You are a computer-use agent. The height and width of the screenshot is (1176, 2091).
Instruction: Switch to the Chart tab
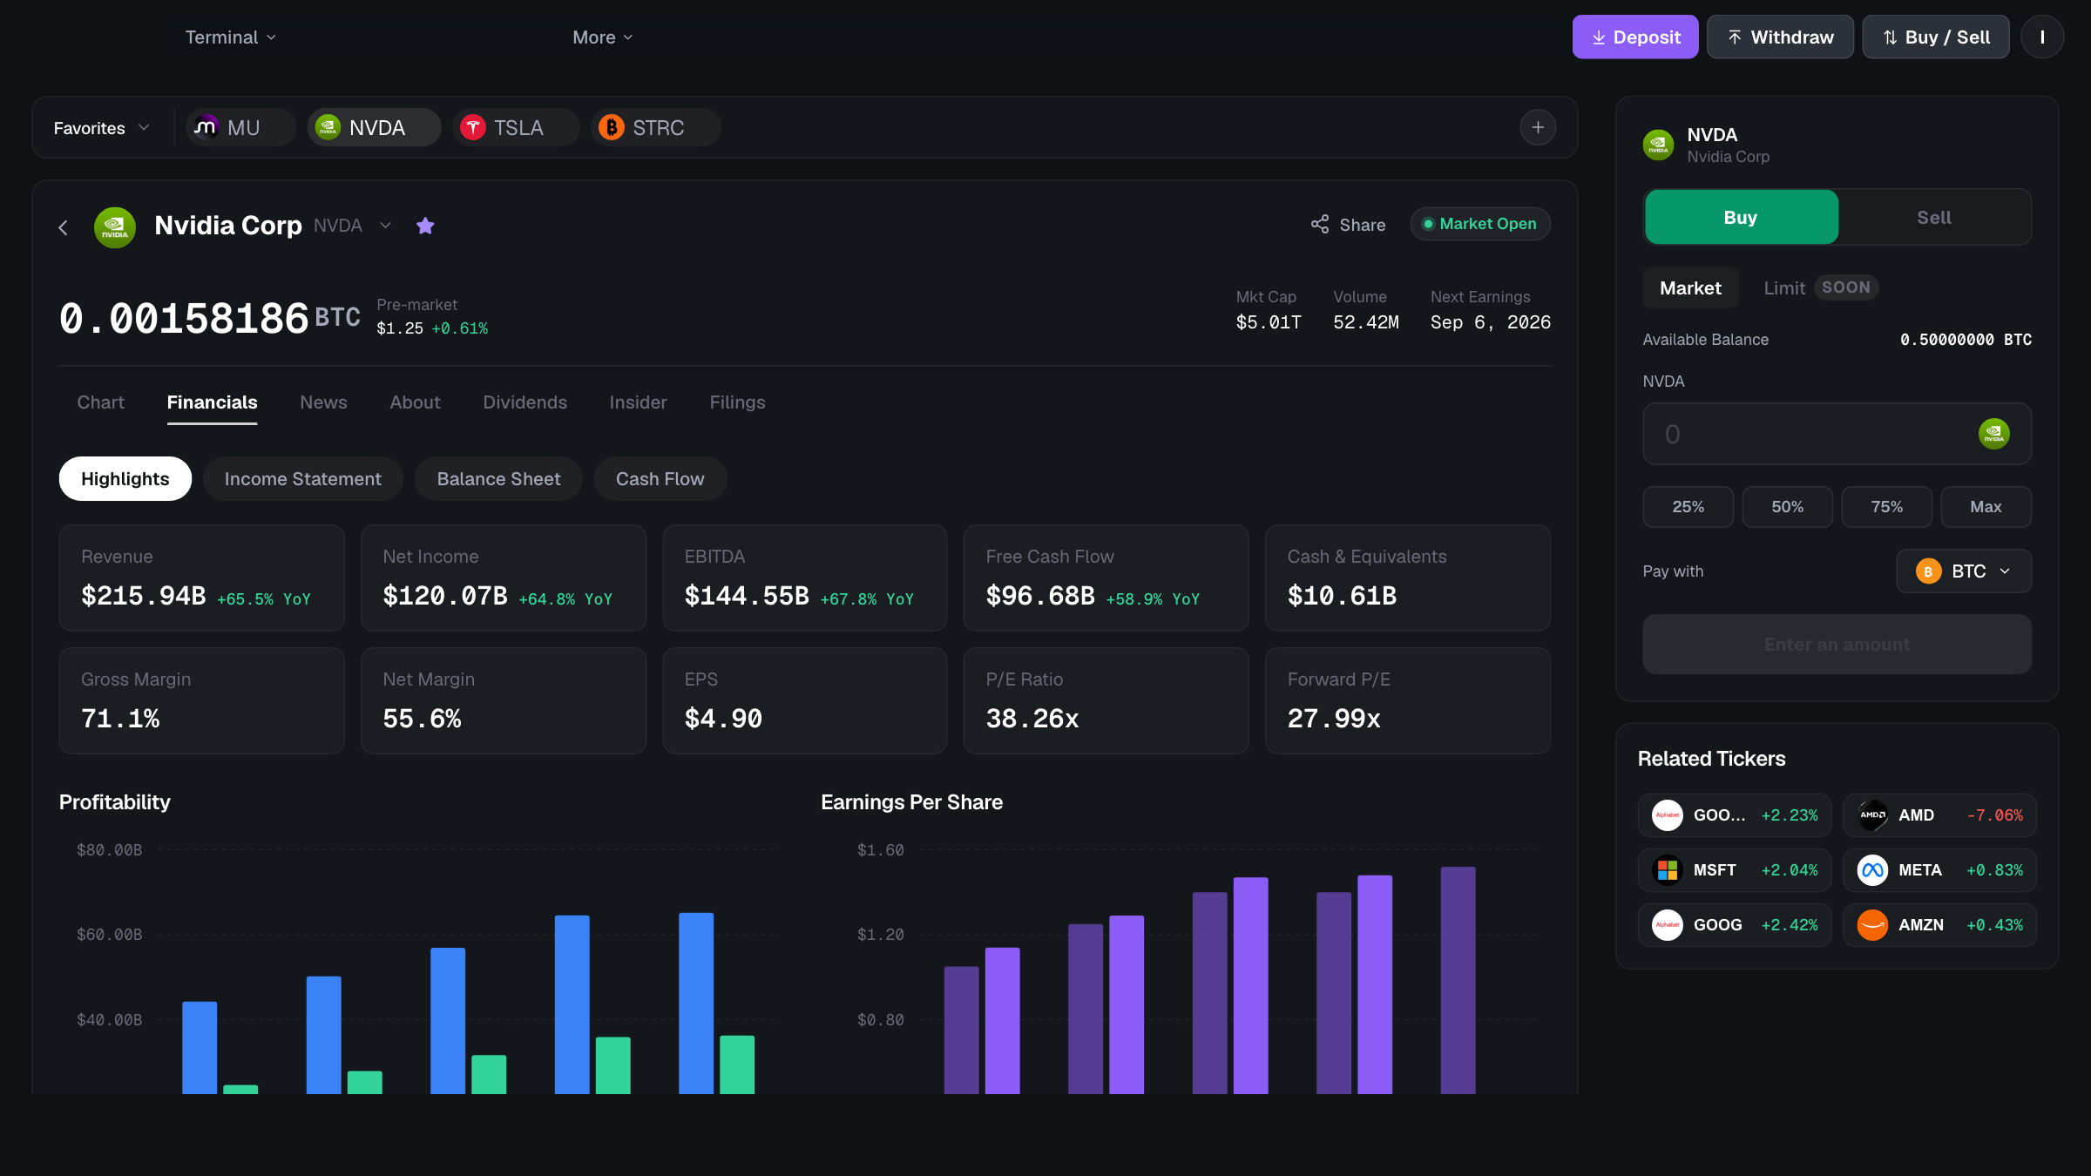coord(101,402)
